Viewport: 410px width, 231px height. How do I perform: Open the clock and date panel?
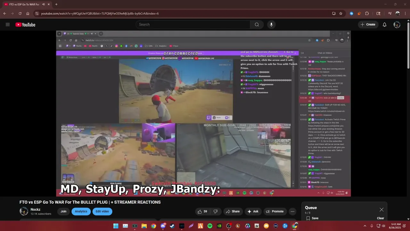tap(395, 226)
